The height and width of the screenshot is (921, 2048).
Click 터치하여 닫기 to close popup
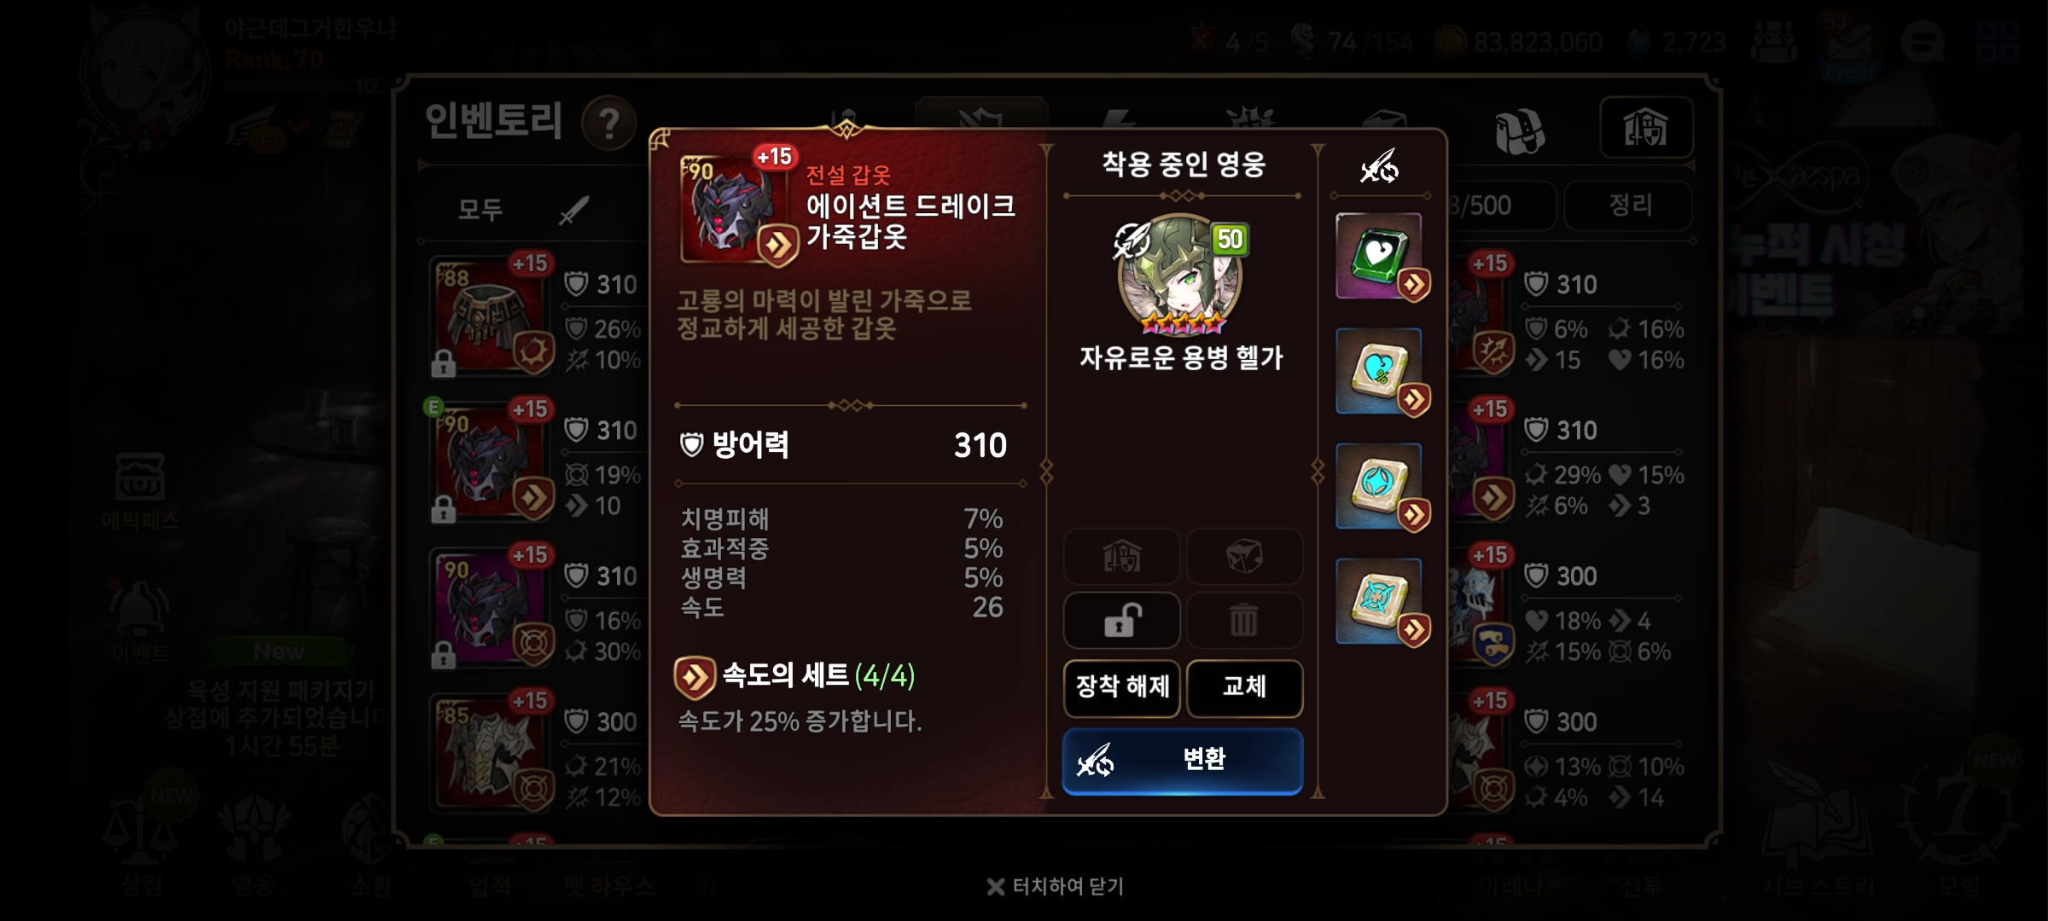point(1056,887)
